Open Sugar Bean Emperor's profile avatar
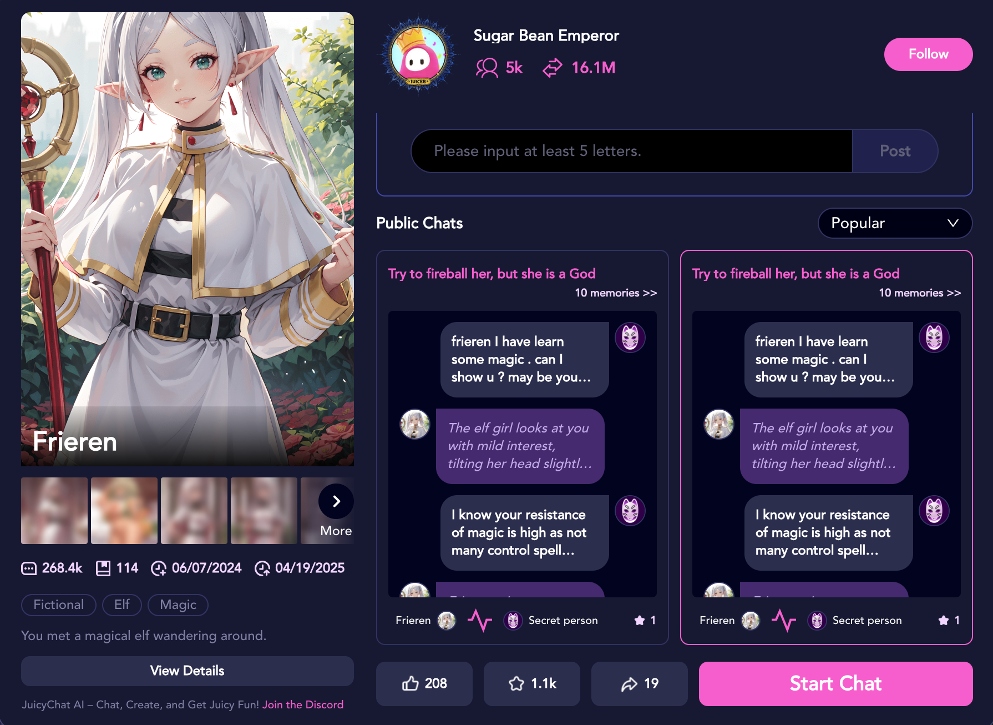 (x=418, y=55)
